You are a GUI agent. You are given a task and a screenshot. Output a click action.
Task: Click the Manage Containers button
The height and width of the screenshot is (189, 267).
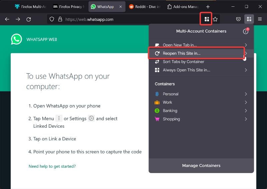click(x=201, y=166)
